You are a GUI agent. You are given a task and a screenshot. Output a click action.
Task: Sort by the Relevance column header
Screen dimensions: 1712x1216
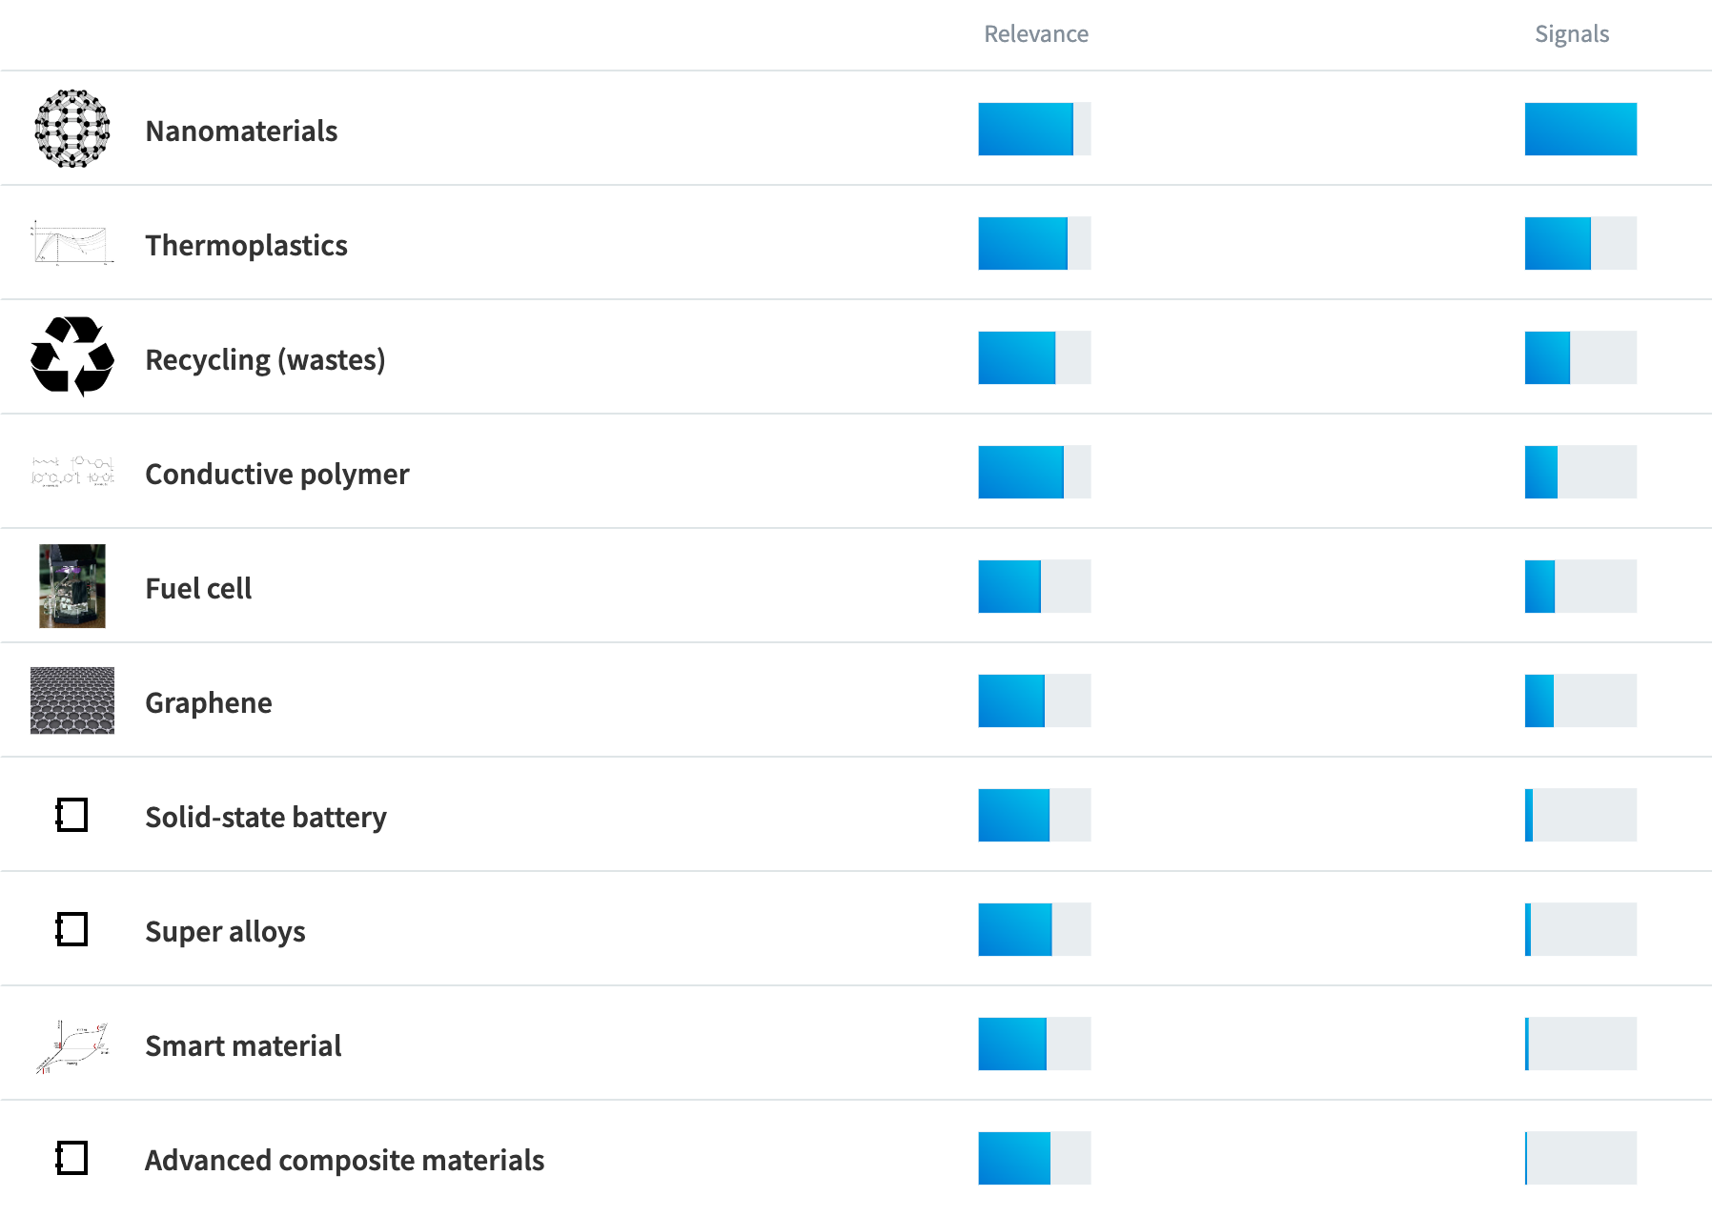tap(1035, 33)
